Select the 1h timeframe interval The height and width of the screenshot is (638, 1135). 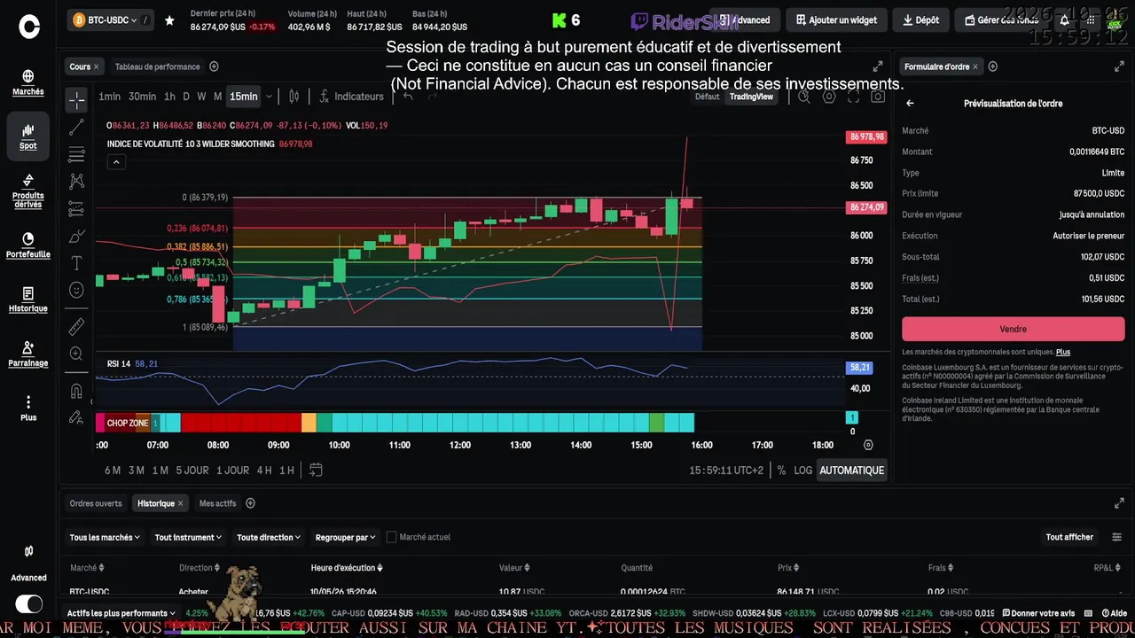click(169, 97)
